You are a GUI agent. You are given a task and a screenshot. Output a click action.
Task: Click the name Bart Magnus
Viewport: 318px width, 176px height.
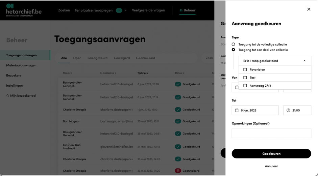pos(71,121)
